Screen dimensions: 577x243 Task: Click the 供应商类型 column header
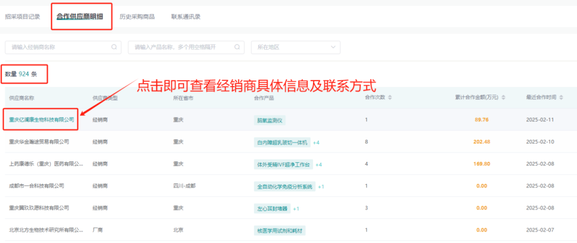click(x=105, y=98)
